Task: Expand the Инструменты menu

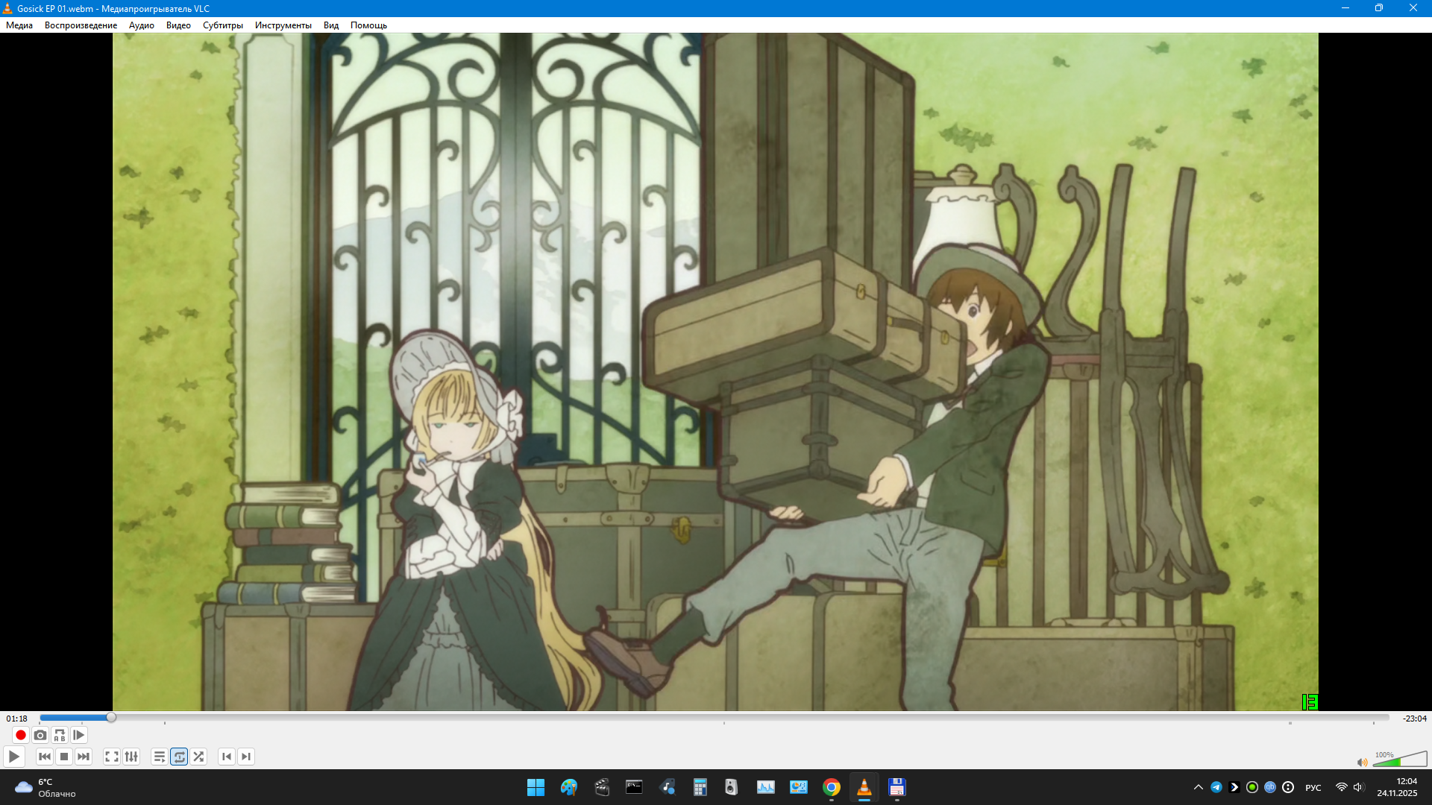Action: point(283,25)
